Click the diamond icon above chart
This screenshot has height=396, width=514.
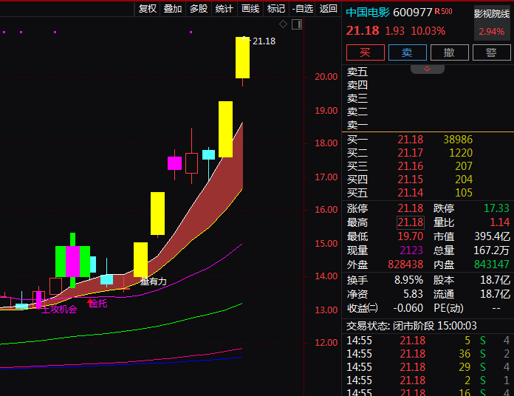point(283,24)
